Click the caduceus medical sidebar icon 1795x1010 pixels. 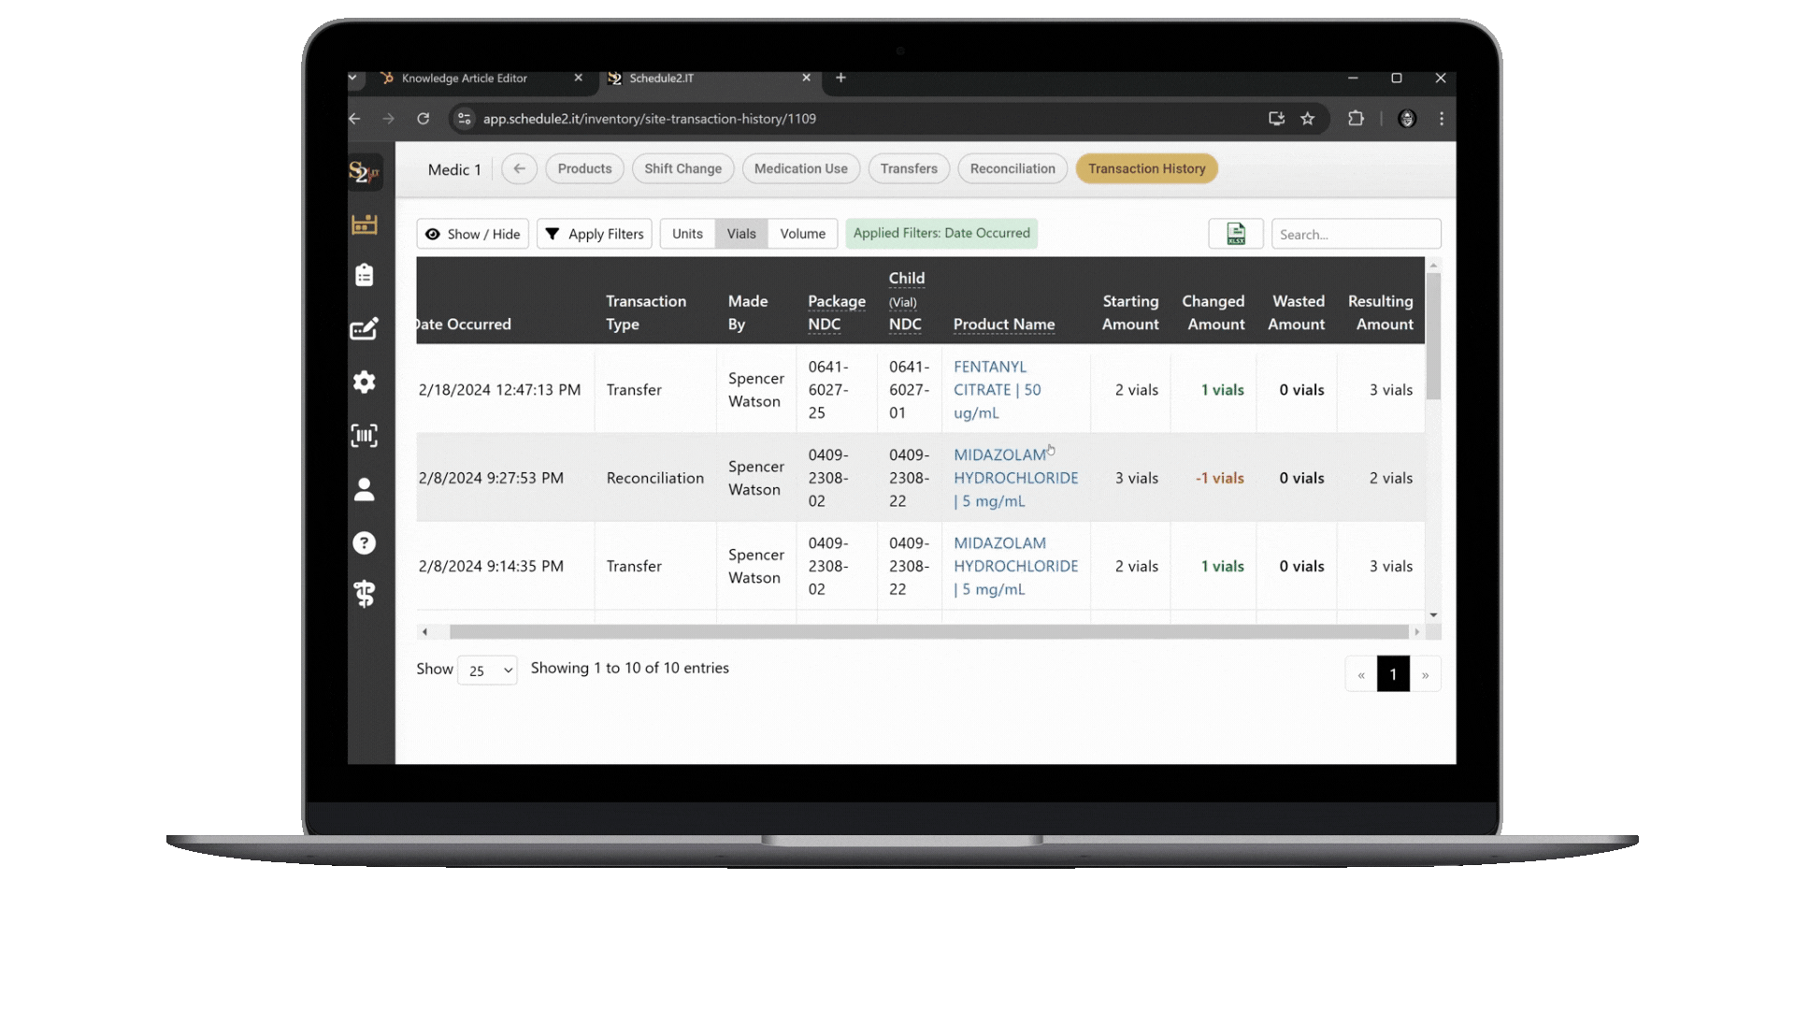364,594
